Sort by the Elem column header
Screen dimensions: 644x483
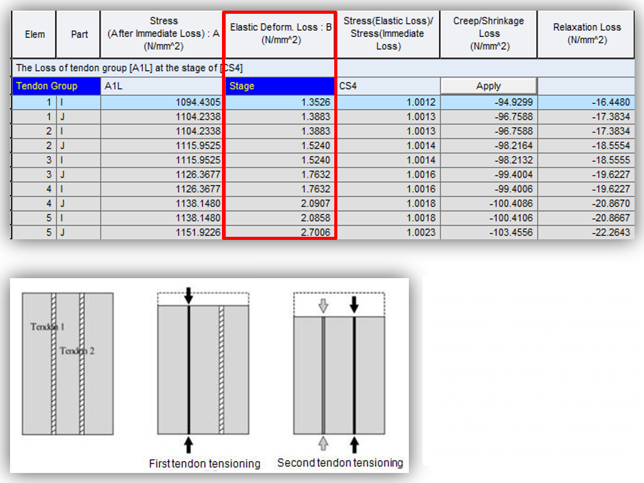tap(34, 34)
